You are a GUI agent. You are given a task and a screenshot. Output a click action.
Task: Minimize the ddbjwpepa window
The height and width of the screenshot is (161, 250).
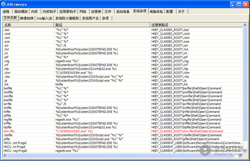tap(233, 4)
